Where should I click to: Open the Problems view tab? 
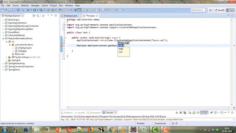(67, 113)
